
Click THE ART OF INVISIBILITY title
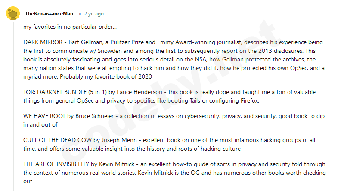pyautogui.click(x=56, y=164)
